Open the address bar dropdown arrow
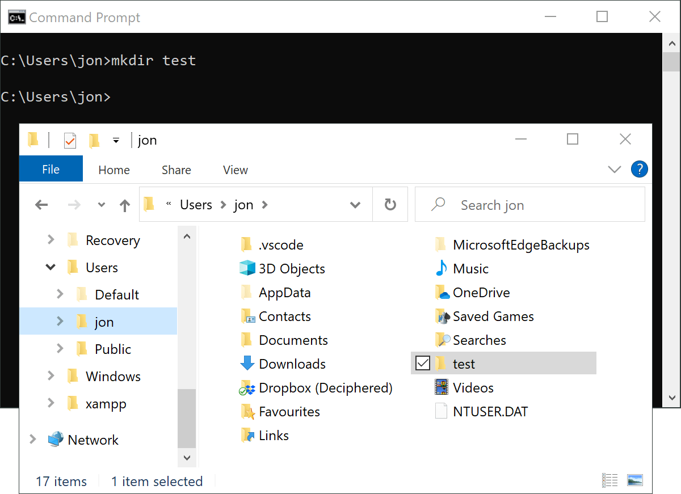This screenshot has height=494, width=681. pyautogui.click(x=355, y=204)
